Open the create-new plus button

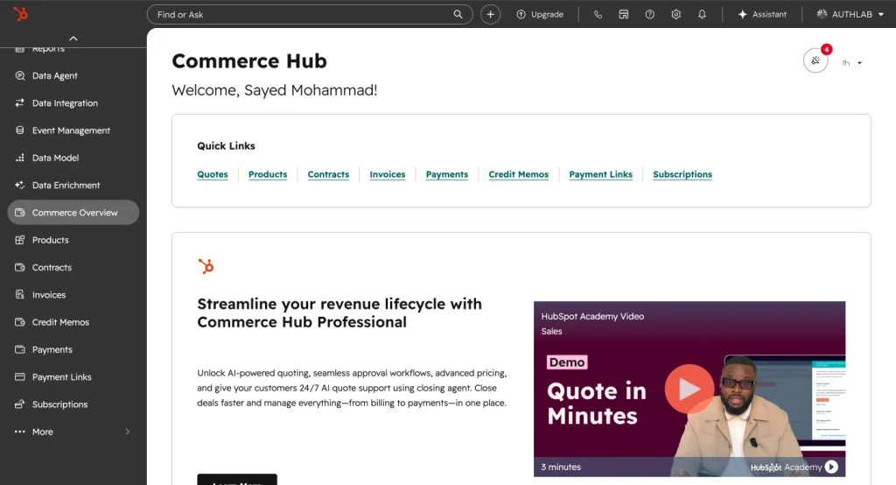coord(490,14)
